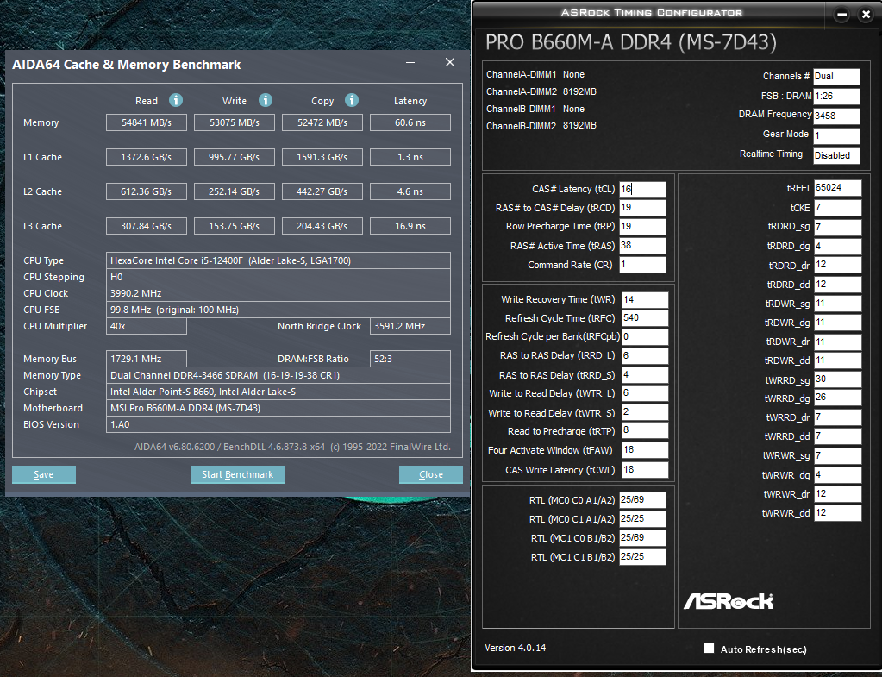
Task: Click the tWRRD_sg field showing 30
Action: [837, 379]
